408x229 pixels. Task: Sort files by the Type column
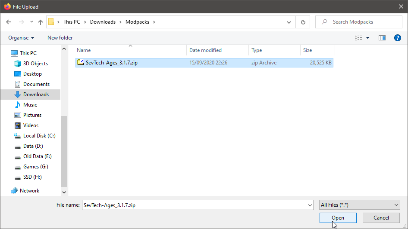pyautogui.click(x=274, y=50)
